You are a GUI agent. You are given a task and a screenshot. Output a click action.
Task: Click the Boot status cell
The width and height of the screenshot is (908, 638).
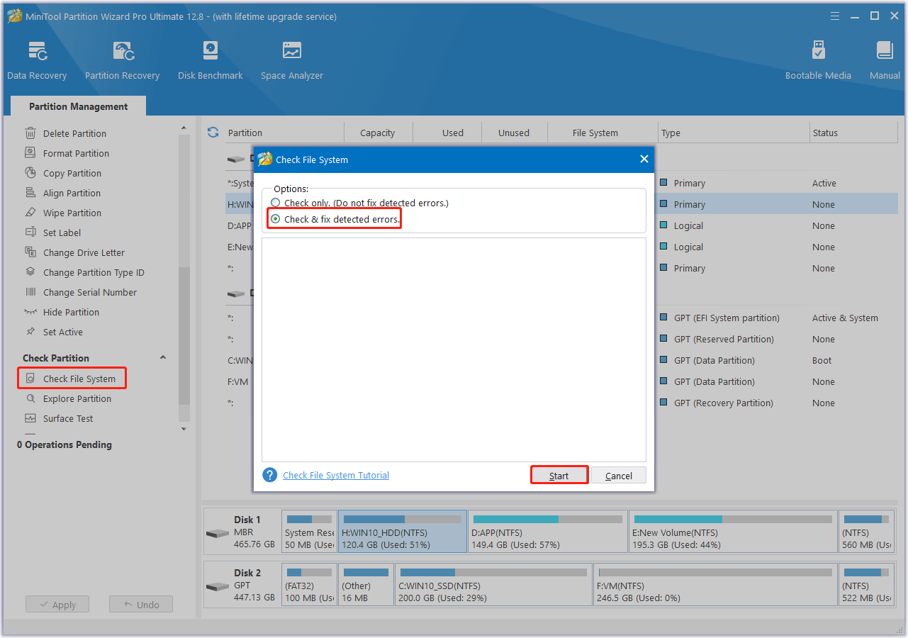point(822,360)
